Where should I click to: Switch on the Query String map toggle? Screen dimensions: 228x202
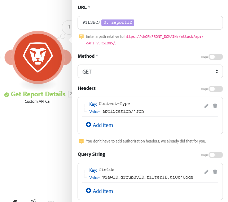tap(215, 155)
